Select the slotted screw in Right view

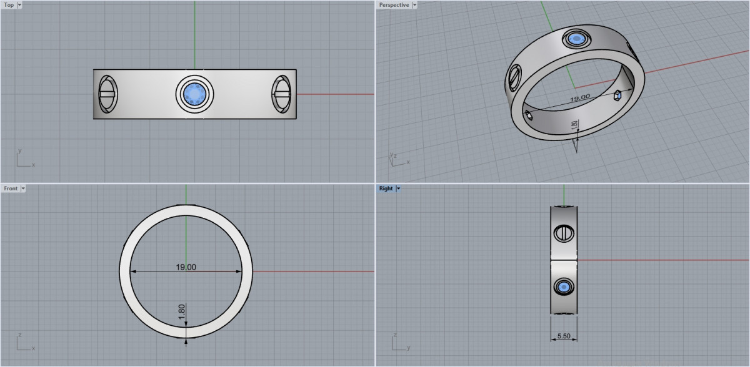click(563, 233)
